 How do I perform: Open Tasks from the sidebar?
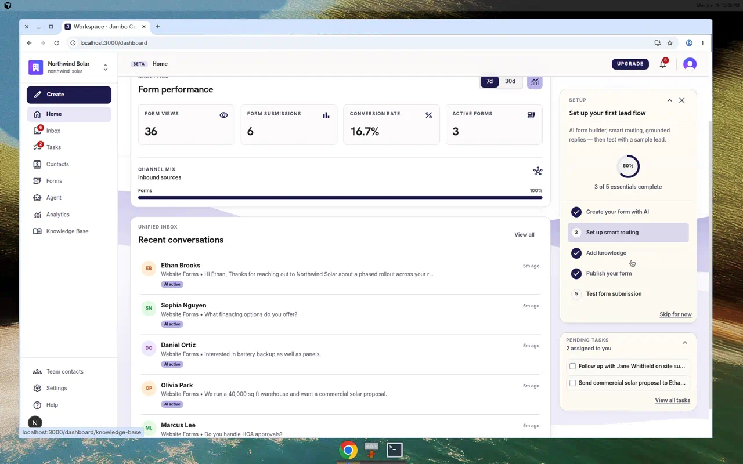pyautogui.click(x=69, y=147)
